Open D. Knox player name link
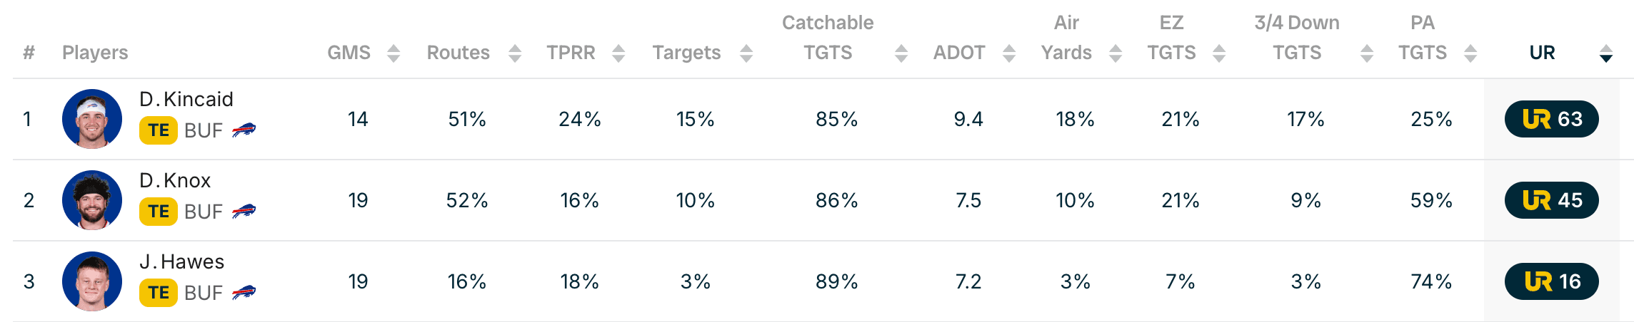 point(175,180)
